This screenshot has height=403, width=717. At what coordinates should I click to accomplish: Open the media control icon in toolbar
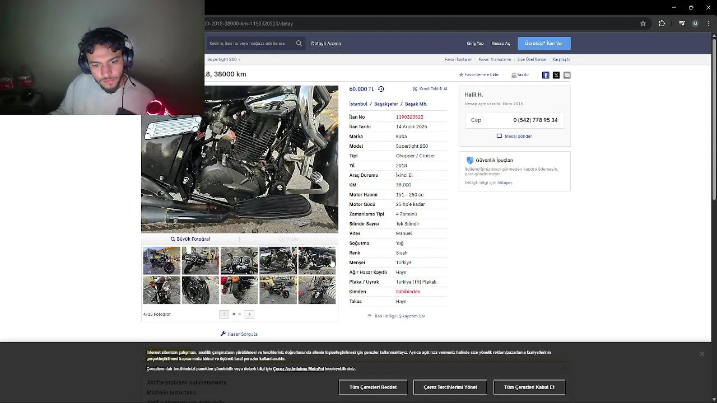[x=682, y=24]
